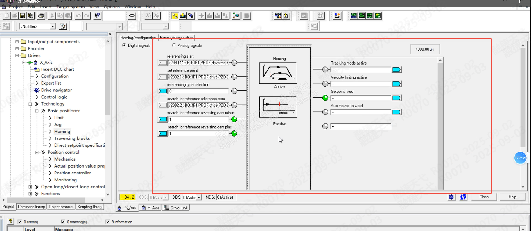Open the Scripting library tab

(x=90, y=207)
